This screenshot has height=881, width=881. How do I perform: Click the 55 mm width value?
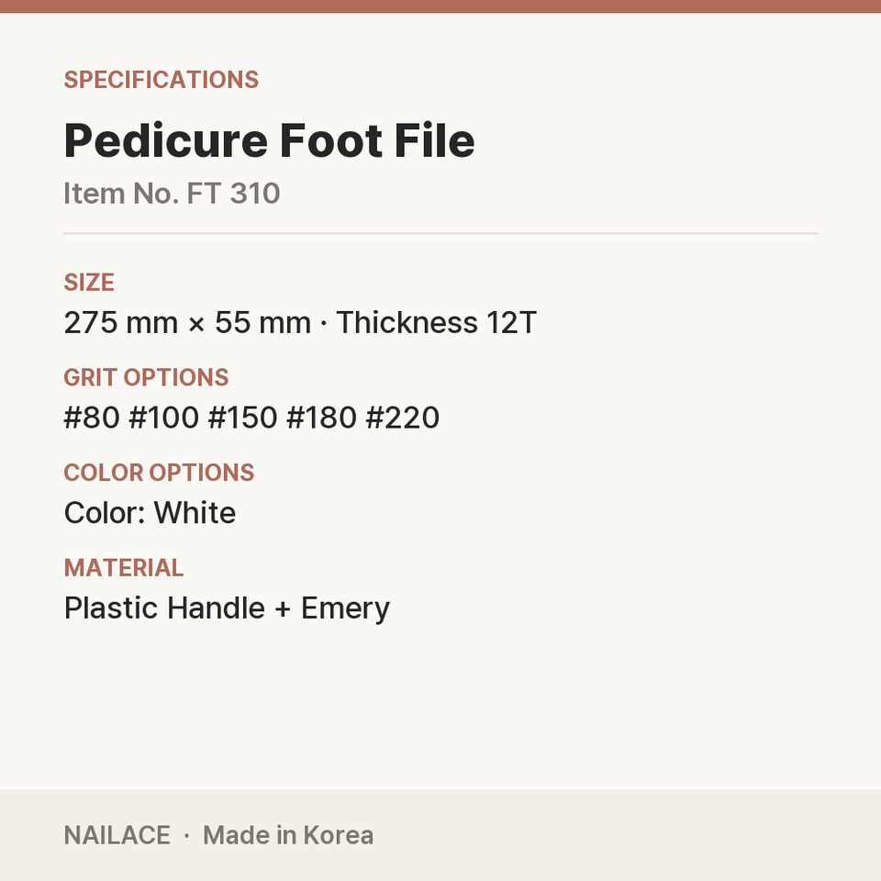[x=262, y=322]
